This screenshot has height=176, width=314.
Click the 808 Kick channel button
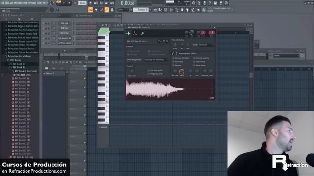[64, 23]
